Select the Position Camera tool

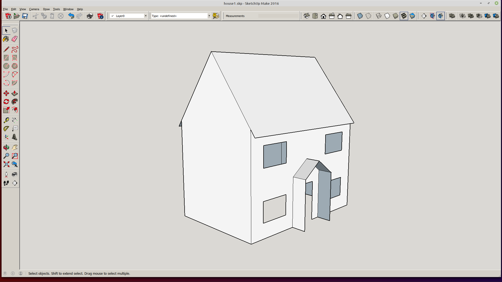[x=6, y=175]
